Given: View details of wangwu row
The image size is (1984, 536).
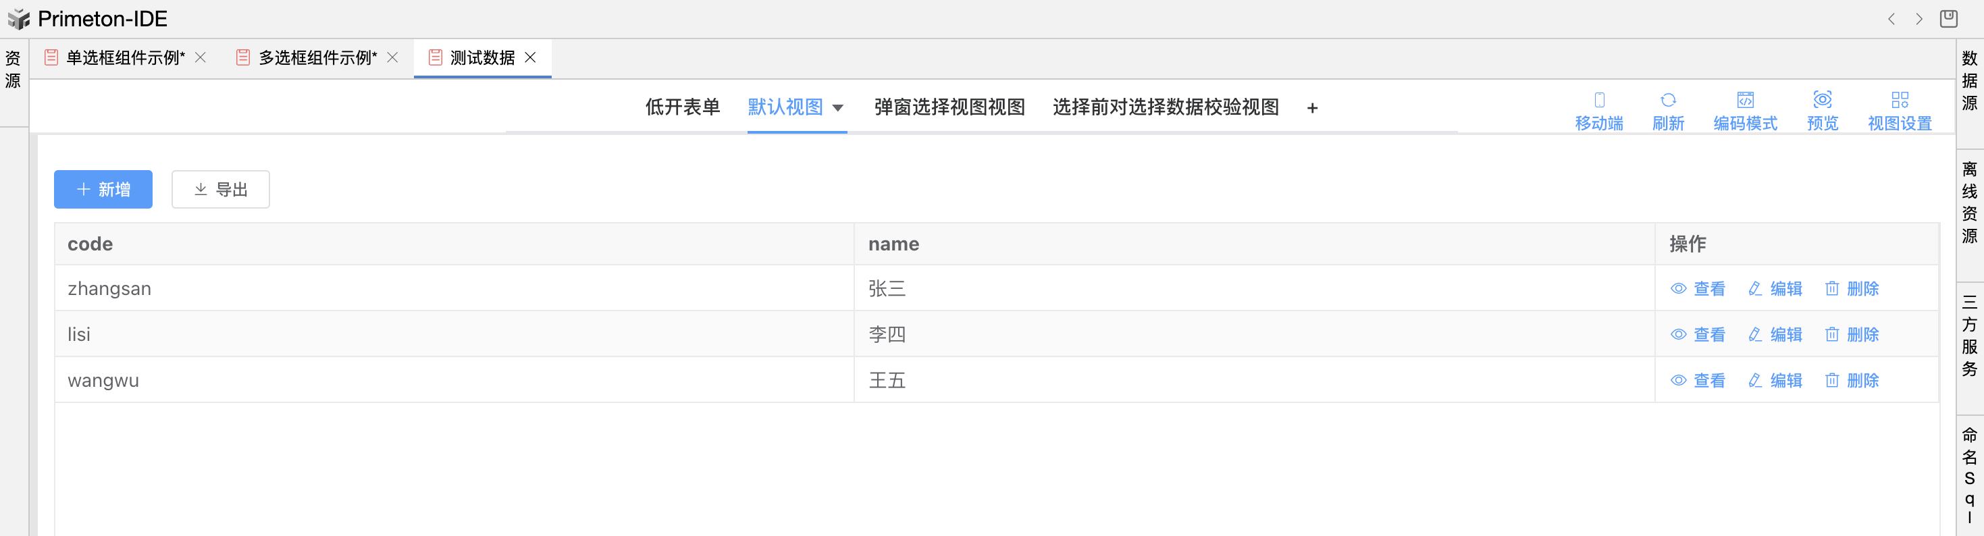Looking at the screenshot, I should point(1698,381).
